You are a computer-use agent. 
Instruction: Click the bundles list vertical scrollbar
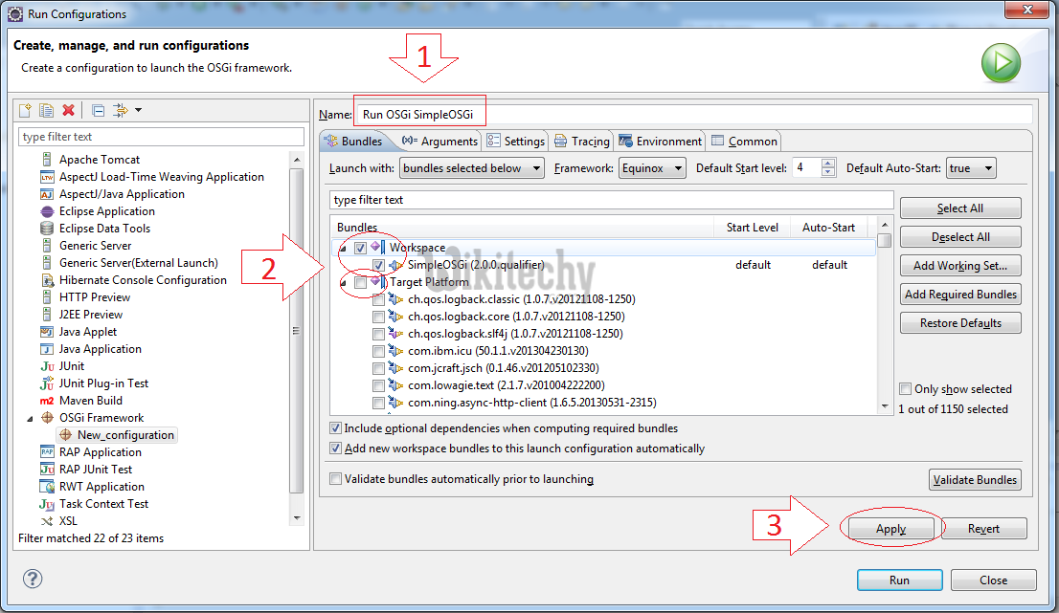885,325
